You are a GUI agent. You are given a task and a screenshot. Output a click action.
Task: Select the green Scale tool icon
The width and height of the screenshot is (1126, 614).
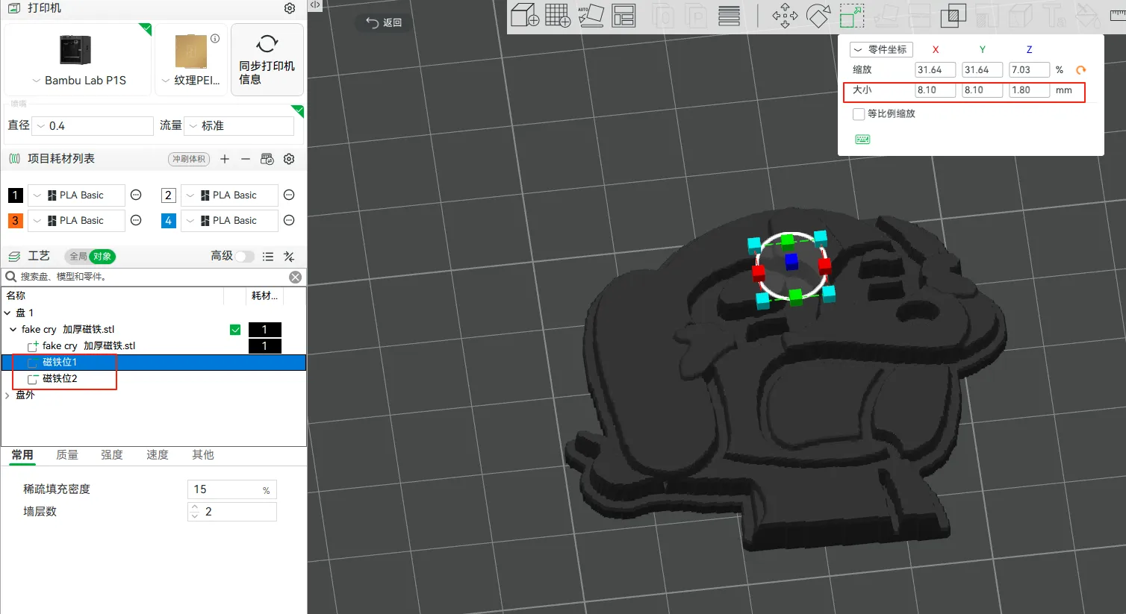[852, 16]
